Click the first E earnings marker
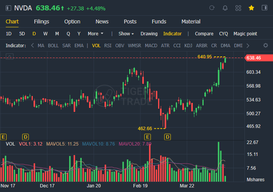Image resolution: width=273 pixels, height=192 pixels. (3, 137)
